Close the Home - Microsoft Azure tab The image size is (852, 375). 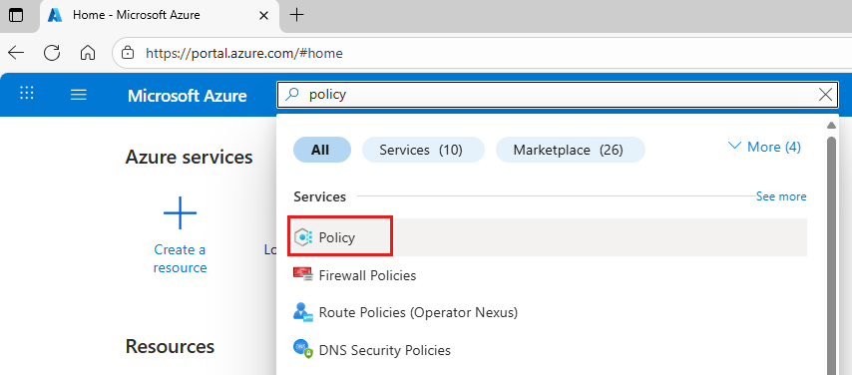[264, 15]
